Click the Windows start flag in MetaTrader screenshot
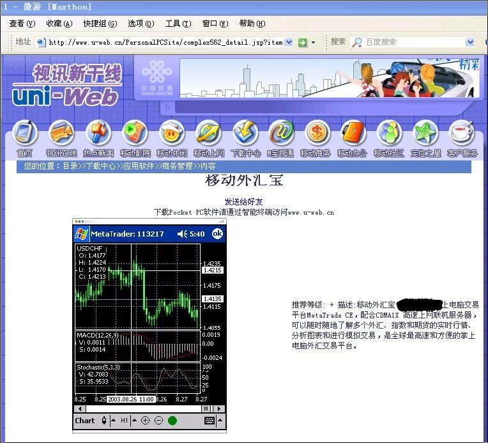 [x=81, y=234]
